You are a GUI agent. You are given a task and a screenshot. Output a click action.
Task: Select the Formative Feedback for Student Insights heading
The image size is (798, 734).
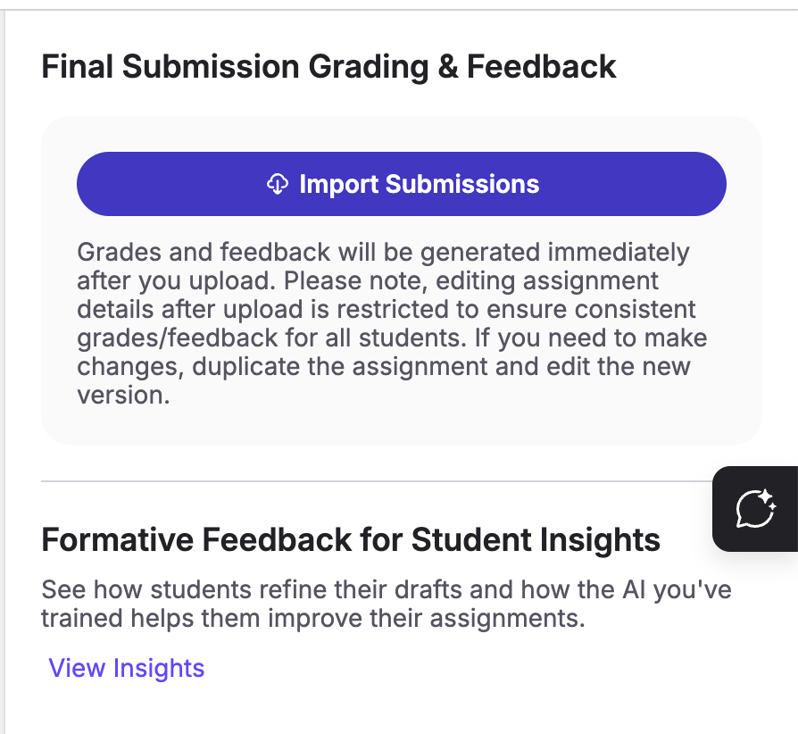(351, 539)
